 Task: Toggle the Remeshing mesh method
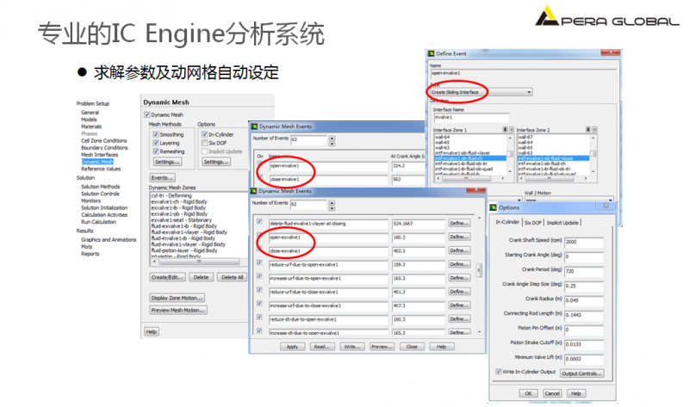156,151
